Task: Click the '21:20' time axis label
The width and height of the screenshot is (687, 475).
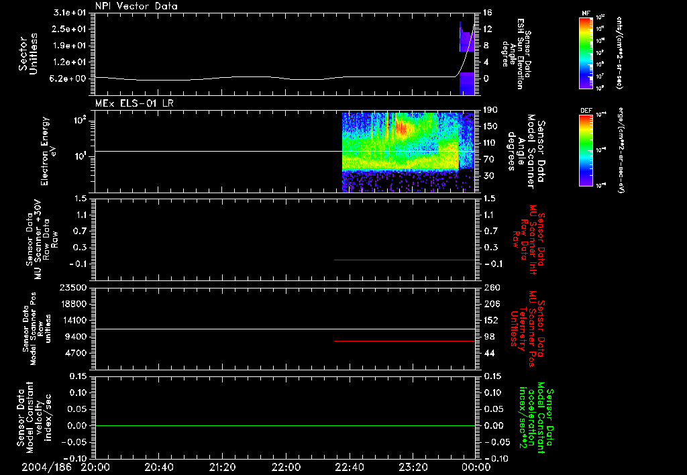Action: 222,467
